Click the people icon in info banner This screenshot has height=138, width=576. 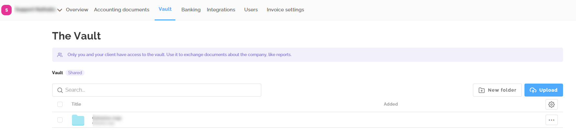click(x=60, y=55)
